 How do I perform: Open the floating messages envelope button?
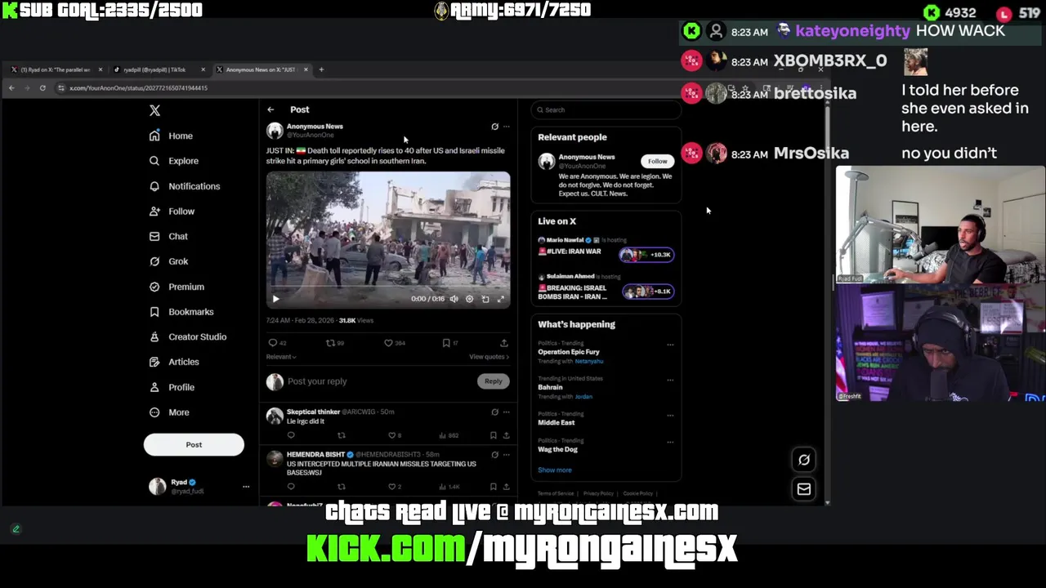point(804,488)
